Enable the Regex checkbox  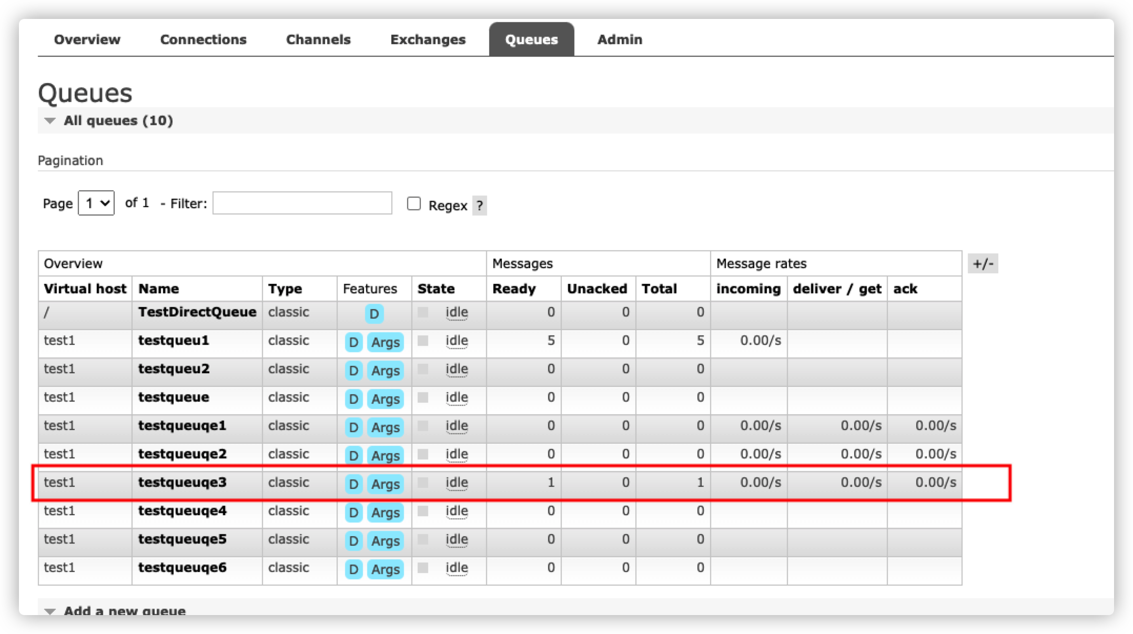point(414,203)
